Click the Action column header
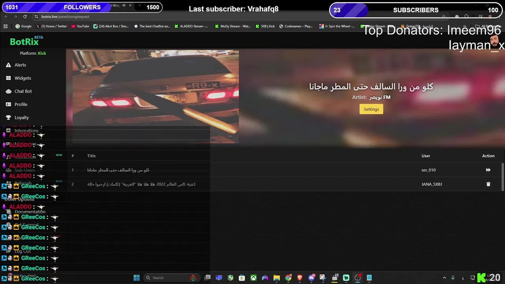 click(488, 156)
